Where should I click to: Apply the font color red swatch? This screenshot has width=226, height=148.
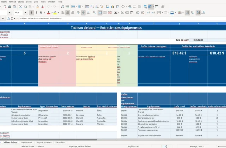coord(49,13)
